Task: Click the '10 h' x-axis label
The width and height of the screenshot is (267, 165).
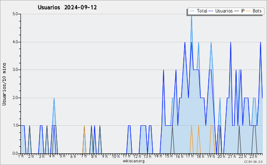Action: click(116, 156)
